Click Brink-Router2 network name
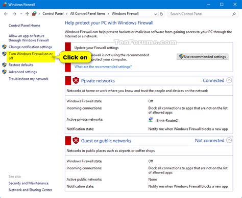242x198 pixels. tap(167, 121)
